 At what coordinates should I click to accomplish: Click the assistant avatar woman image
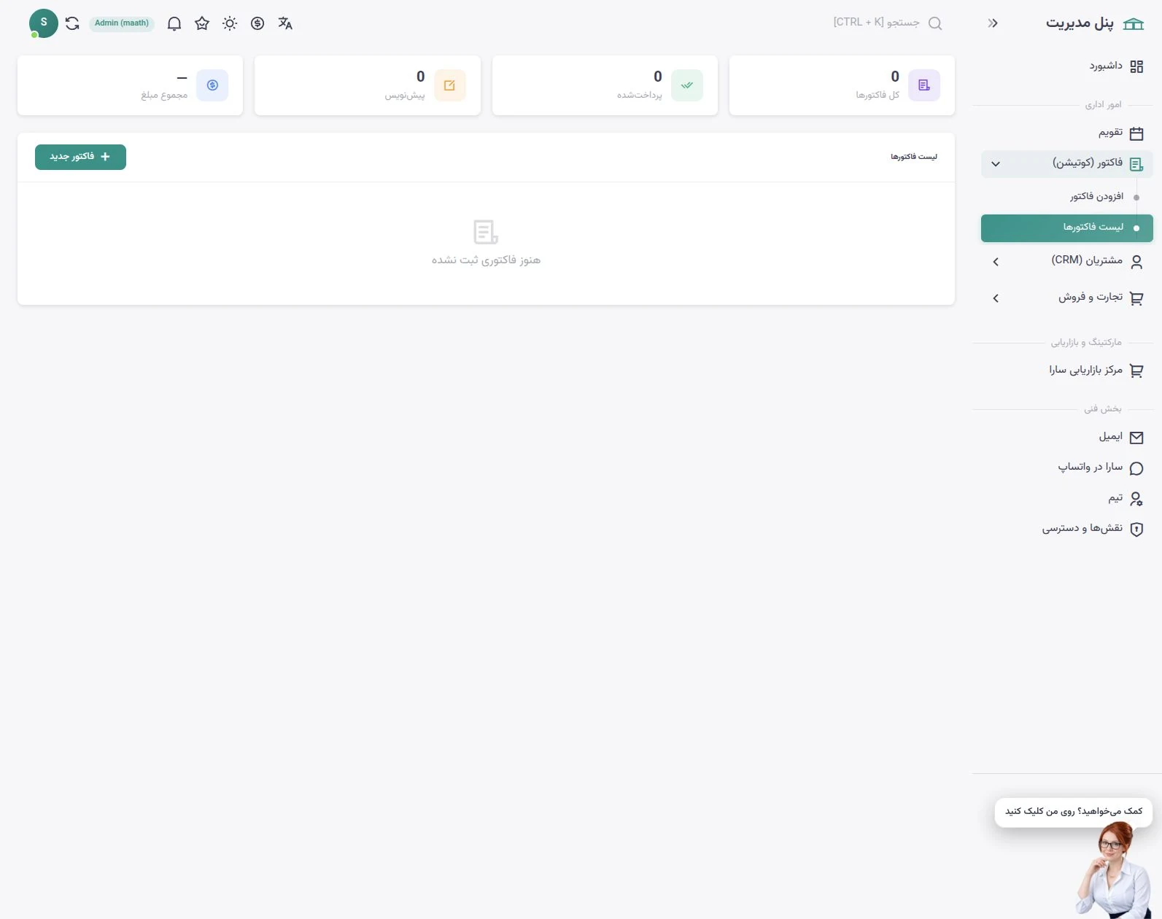point(1115,869)
